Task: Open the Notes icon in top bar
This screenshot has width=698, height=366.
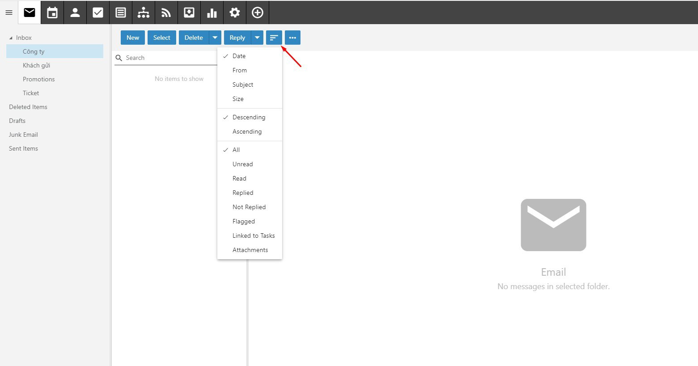Action: point(121,13)
